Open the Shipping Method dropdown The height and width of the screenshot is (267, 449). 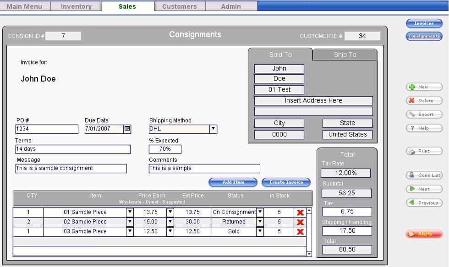click(213, 129)
